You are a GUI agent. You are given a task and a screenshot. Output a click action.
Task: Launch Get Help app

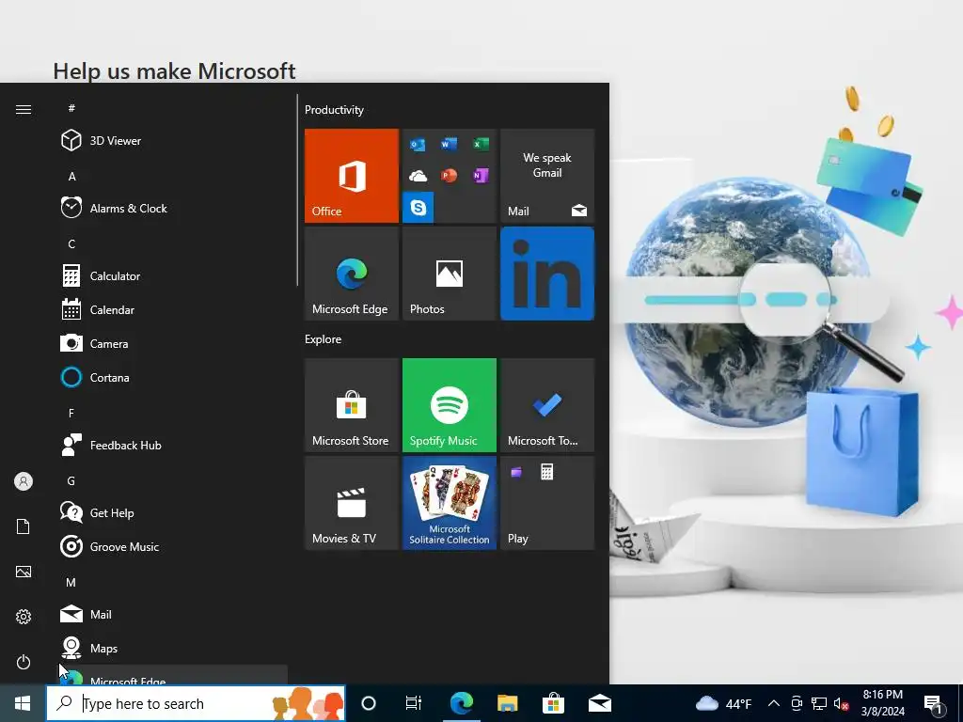(172, 512)
